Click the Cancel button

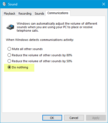74,118
